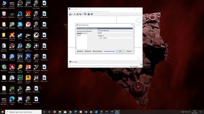Open Yandex Browser from the taskbar
Screen dimensions: 204x114
point(81,112)
